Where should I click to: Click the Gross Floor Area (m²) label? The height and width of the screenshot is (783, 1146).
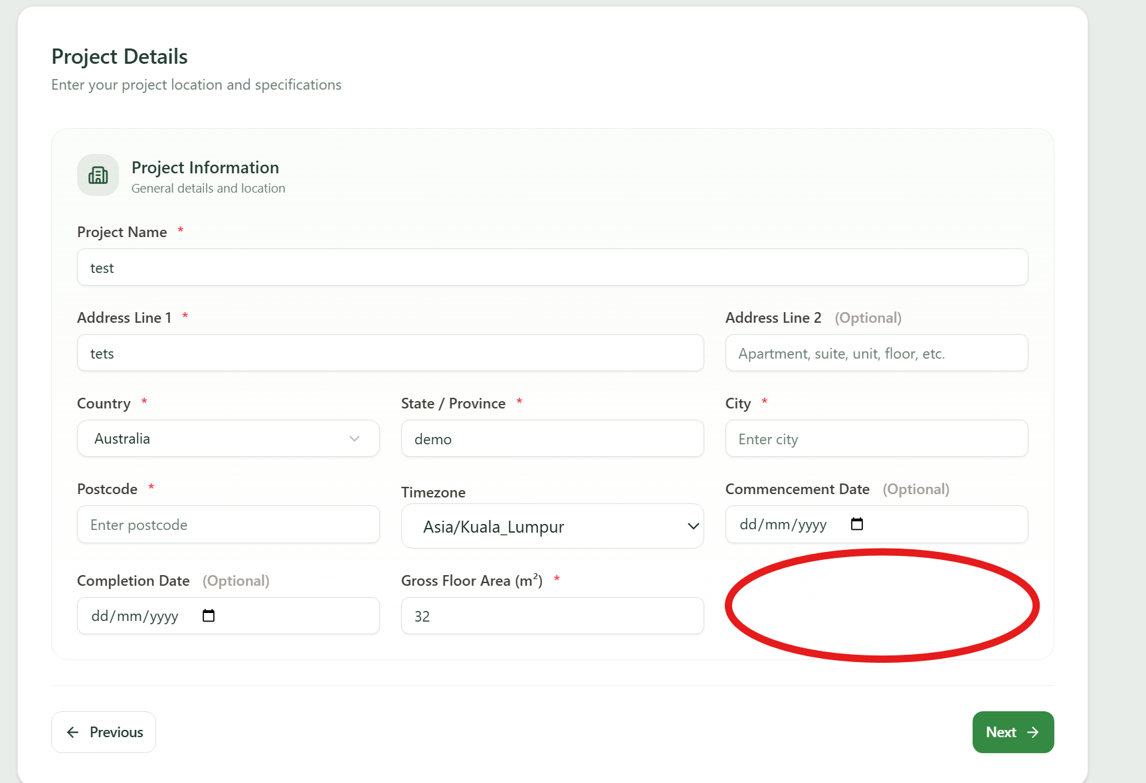coord(472,580)
